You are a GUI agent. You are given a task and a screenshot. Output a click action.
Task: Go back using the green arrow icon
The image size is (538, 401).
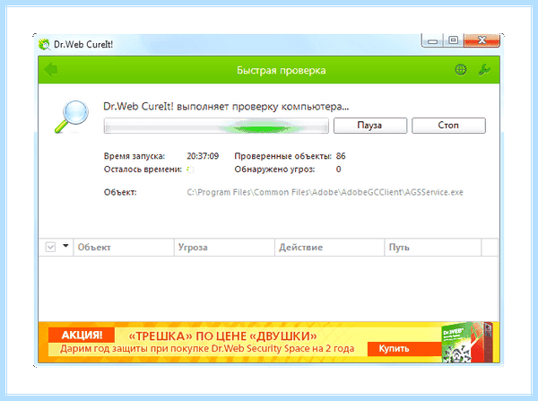51,70
